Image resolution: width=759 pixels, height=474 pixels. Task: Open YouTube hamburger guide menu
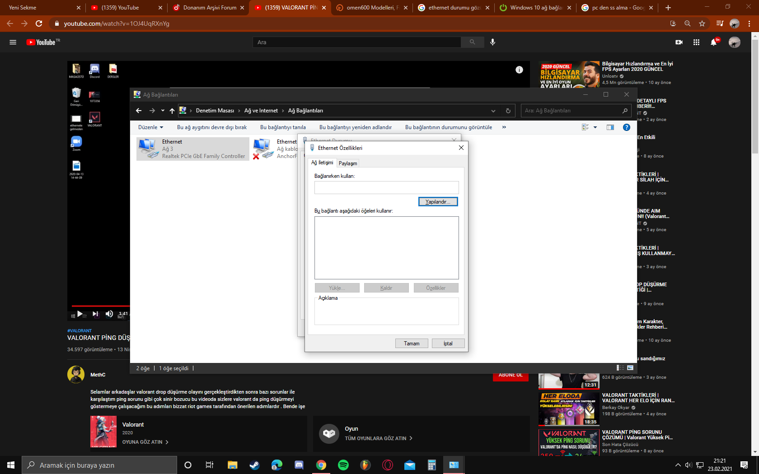pyautogui.click(x=13, y=42)
